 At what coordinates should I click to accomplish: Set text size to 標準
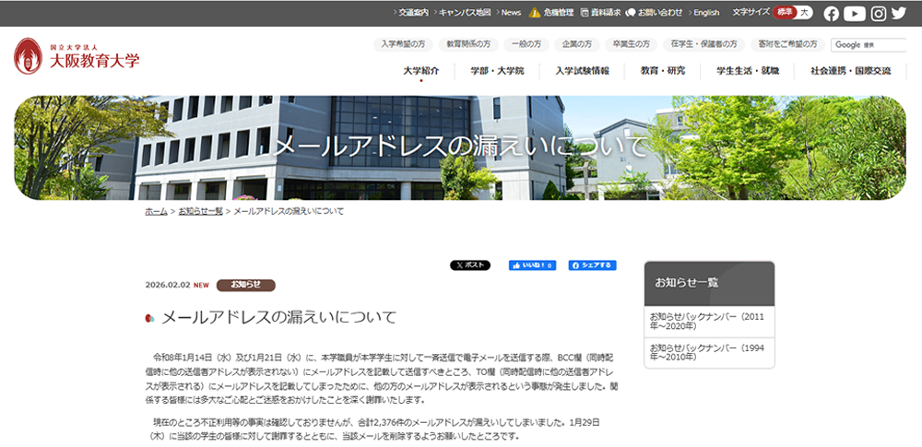tap(785, 13)
